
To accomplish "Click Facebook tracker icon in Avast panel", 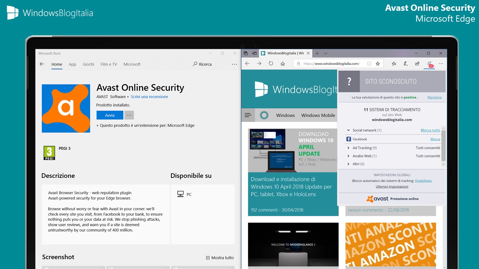I will [349, 139].
